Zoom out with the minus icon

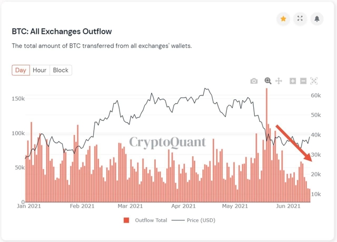click(303, 81)
